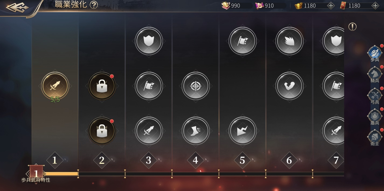The height and width of the screenshot is (191, 384).
Task: Switch to the 盾兵 shield soldier class tab
Action: point(375,116)
